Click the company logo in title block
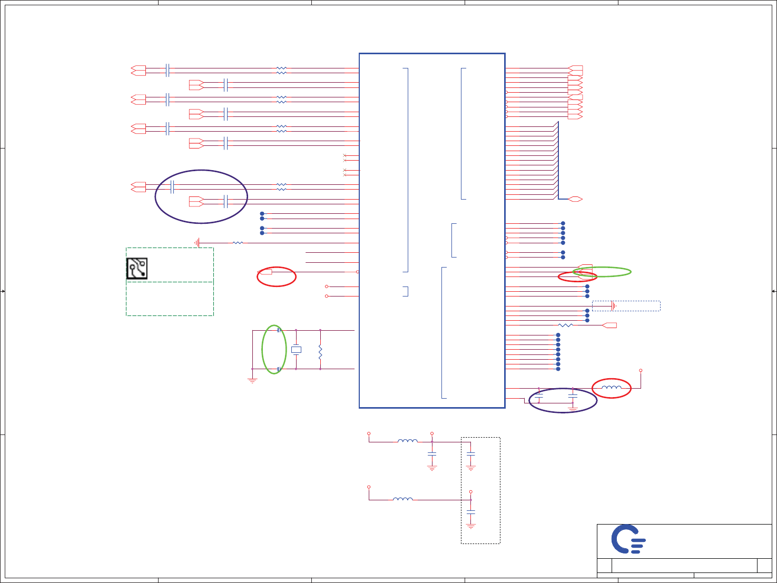The width and height of the screenshot is (777, 583). [628, 539]
